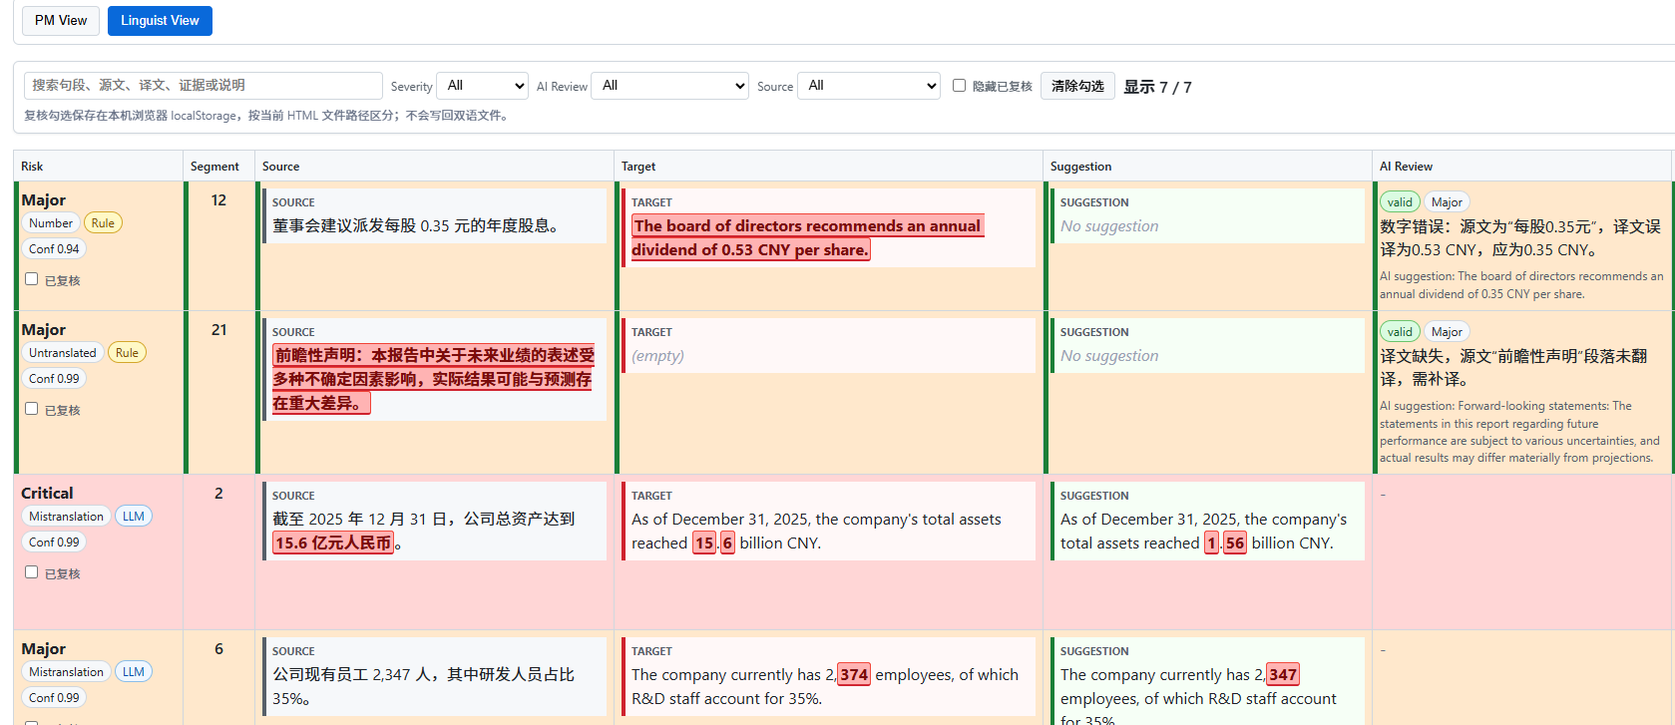Click Conf 0.94 badge
This screenshot has height=725, width=1675.
54,249
